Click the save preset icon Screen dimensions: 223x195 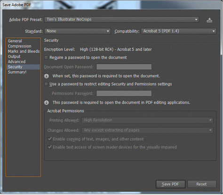point(209,20)
